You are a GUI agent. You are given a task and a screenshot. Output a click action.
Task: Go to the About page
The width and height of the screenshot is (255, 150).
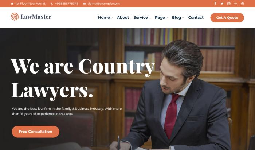pos(123,17)
